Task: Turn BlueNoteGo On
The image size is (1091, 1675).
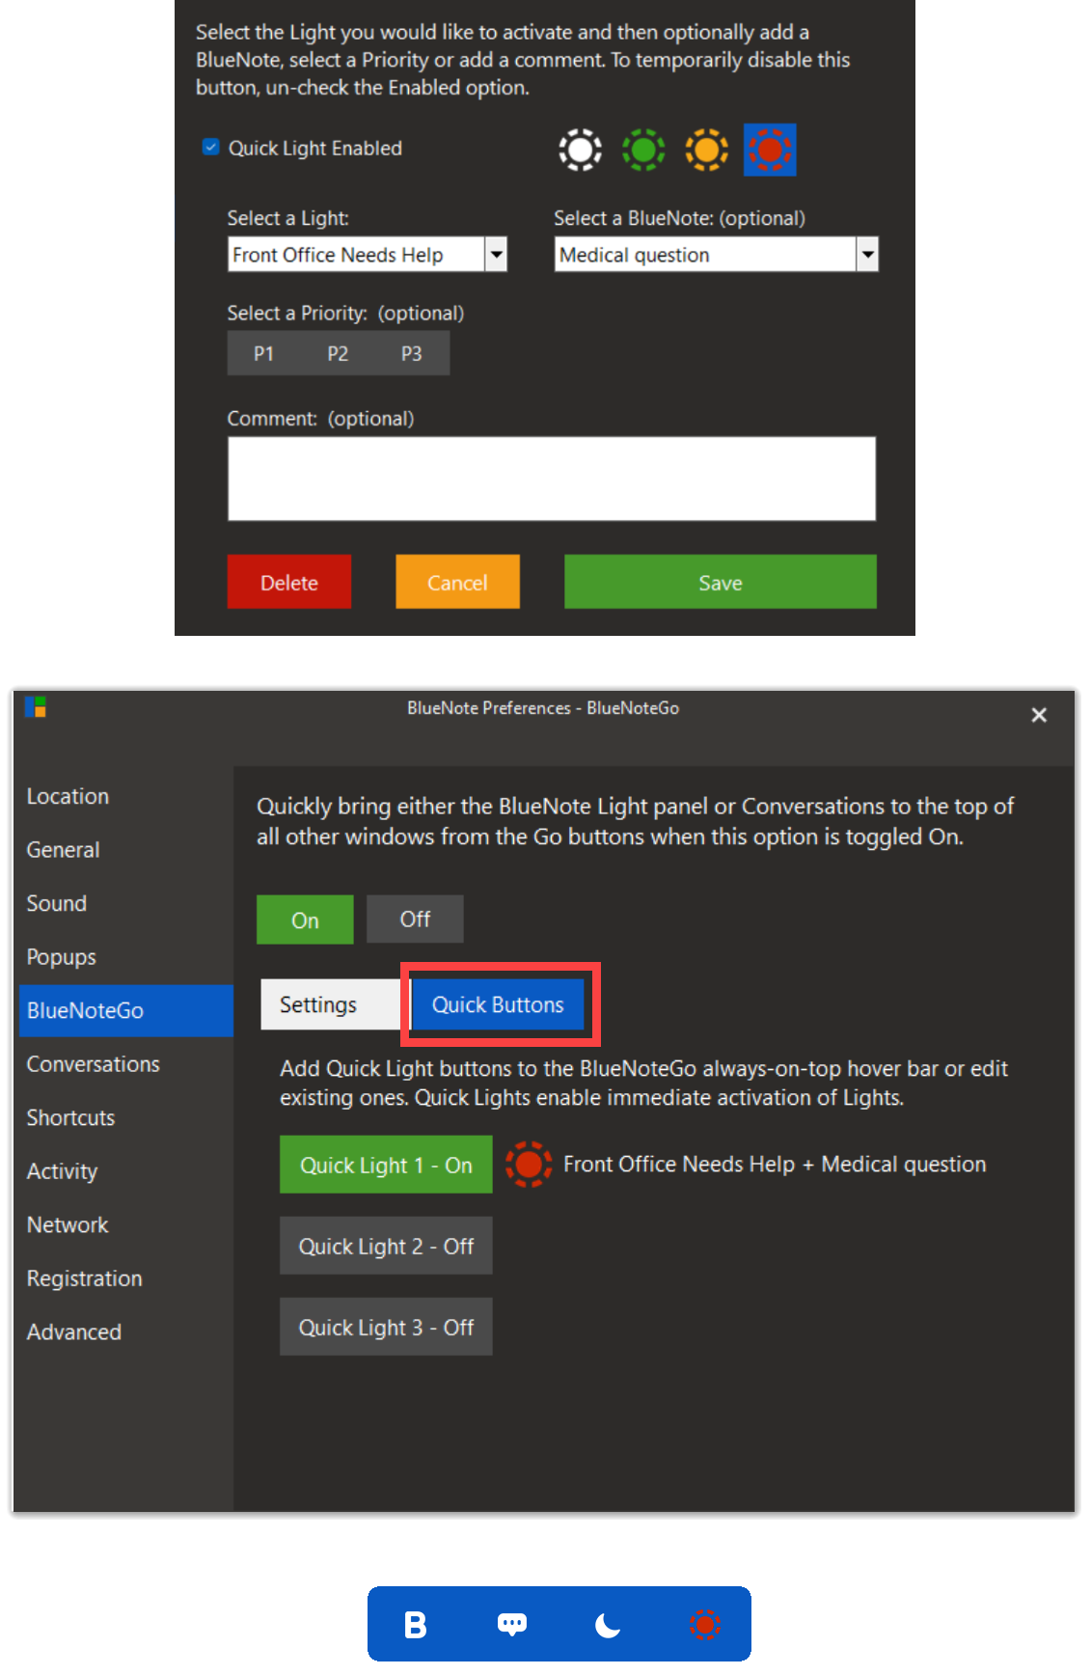Action: pos(305,920)
